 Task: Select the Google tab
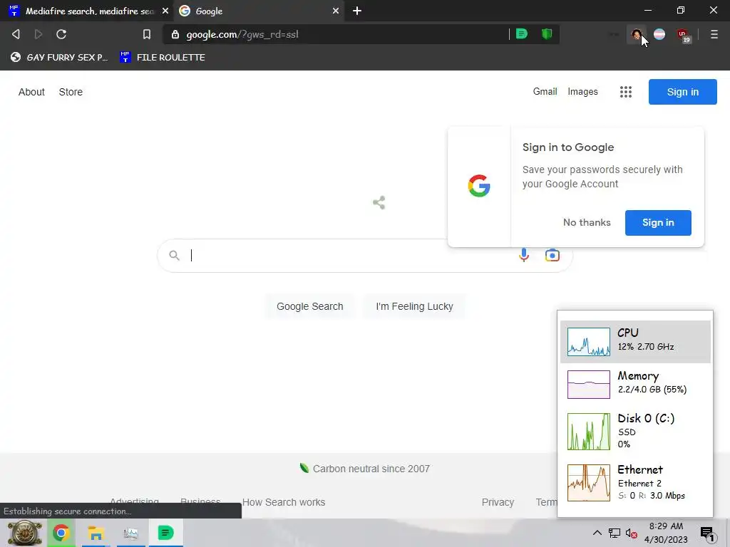[259, 11]
